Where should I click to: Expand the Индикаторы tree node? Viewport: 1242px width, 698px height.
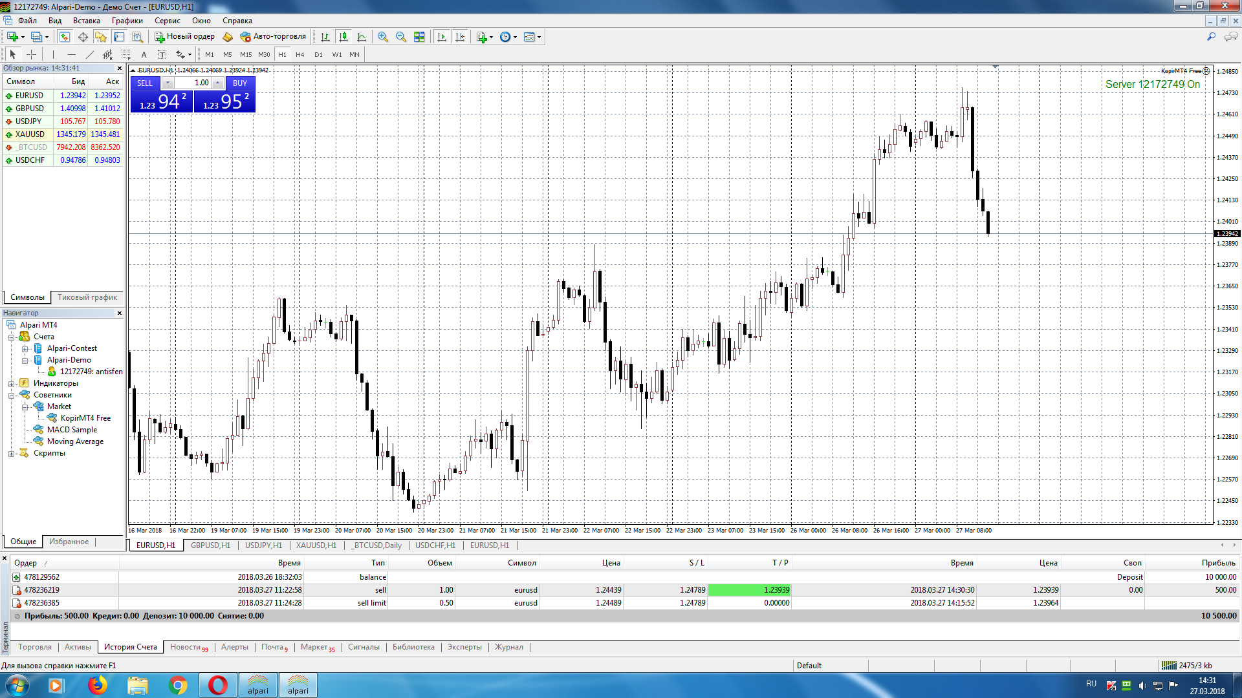(x=12, y=384)
